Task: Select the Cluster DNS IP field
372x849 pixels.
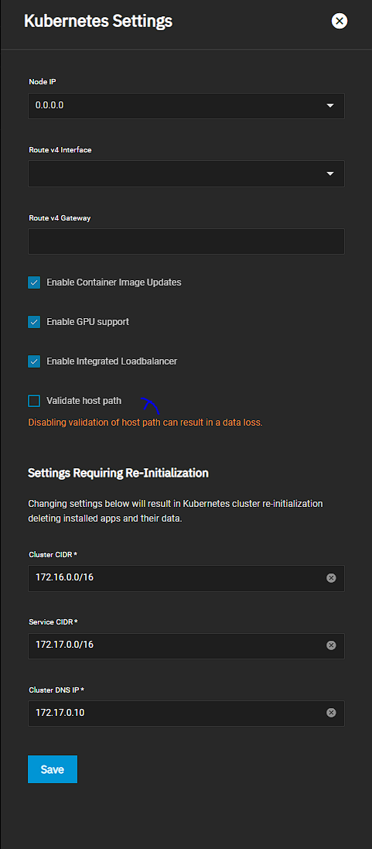Action: (186, 713)
